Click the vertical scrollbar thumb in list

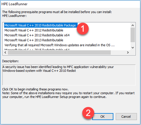click(x=133, y=35)
